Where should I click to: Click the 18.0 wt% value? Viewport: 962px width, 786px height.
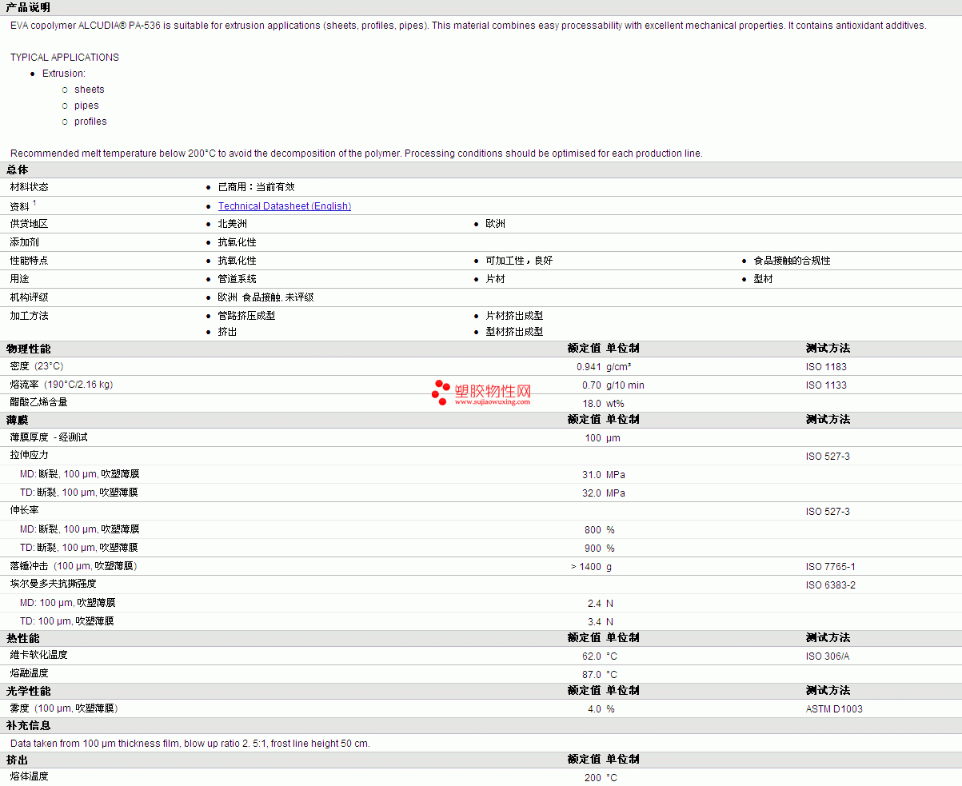pos(603,404)
